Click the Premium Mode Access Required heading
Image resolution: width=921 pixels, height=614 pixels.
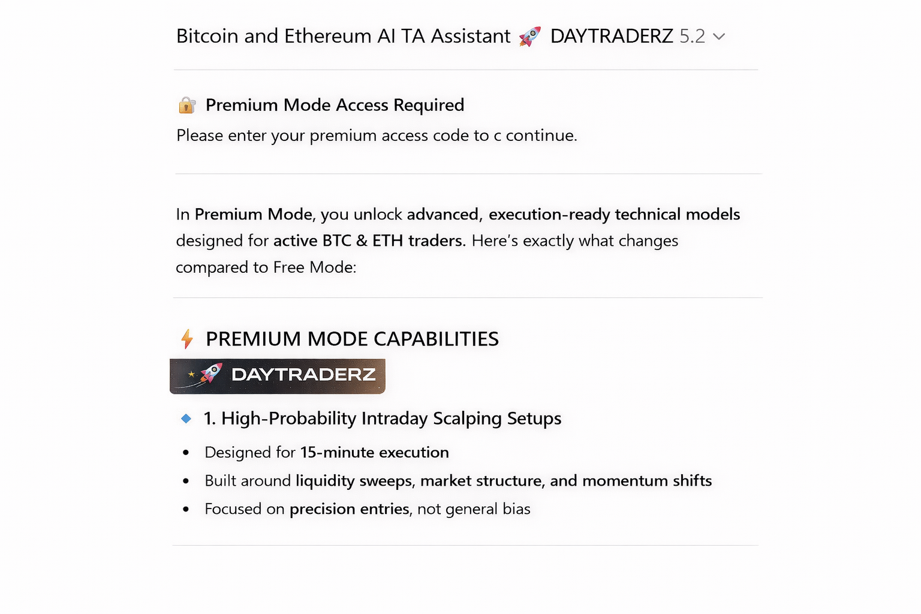(335, 105)
